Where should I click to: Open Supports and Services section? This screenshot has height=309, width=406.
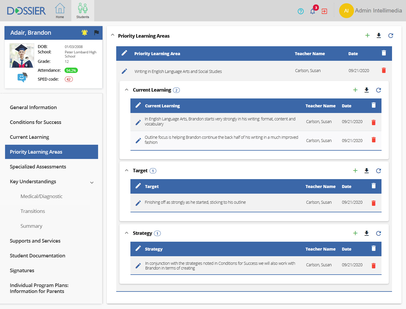(35, 241)
